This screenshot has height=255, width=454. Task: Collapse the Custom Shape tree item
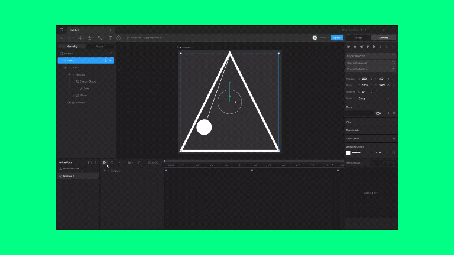tap(73, 81)
